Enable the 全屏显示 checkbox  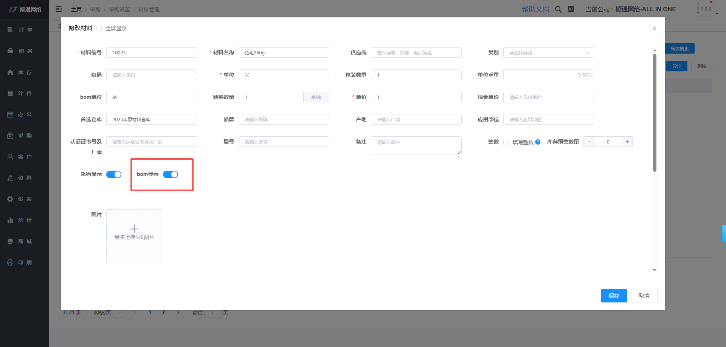(x=99, y=28)
